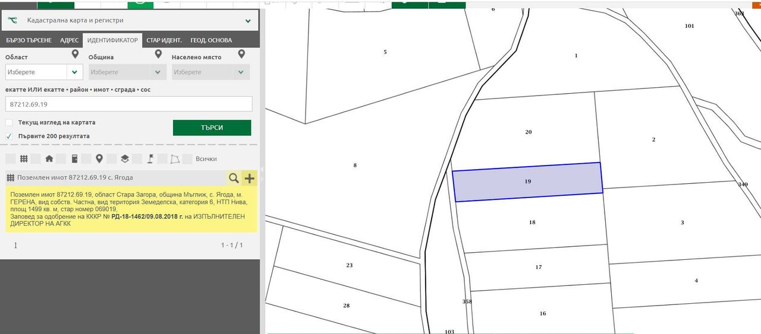The width and height of the screenshot is (761, 334).
Task: Click parcel 20 on the map
Action: [x=529, y=132]
